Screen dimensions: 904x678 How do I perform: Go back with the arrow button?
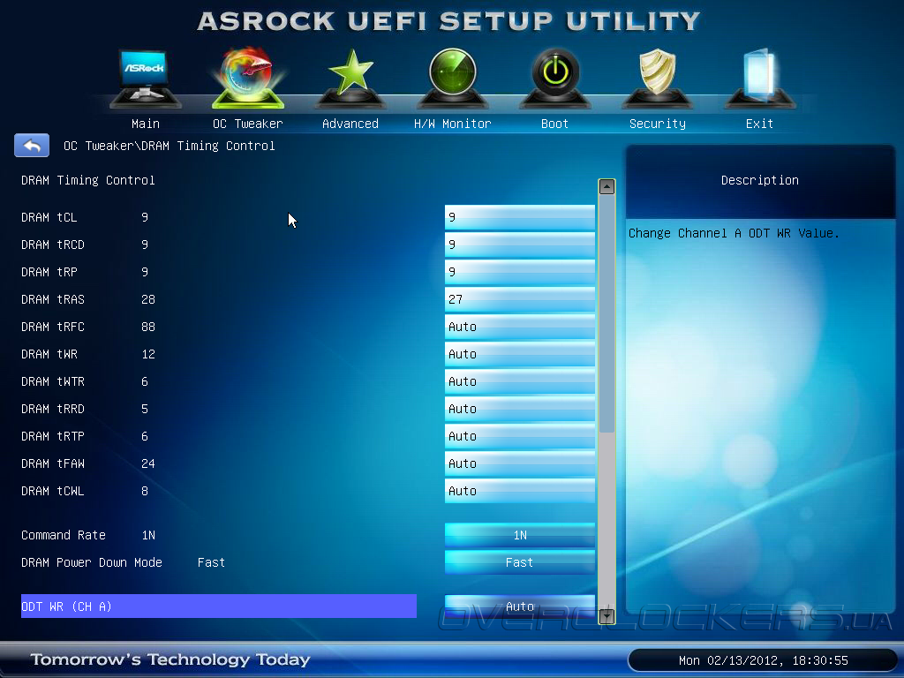[32, 146]
